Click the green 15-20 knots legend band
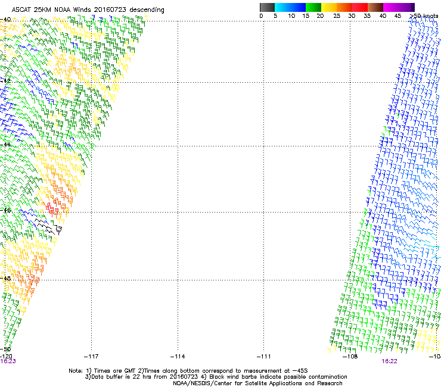Viewport: 441px width, 387px height. click(313, 7)
